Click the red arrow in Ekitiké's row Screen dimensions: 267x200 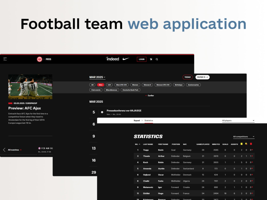(252, 193)
